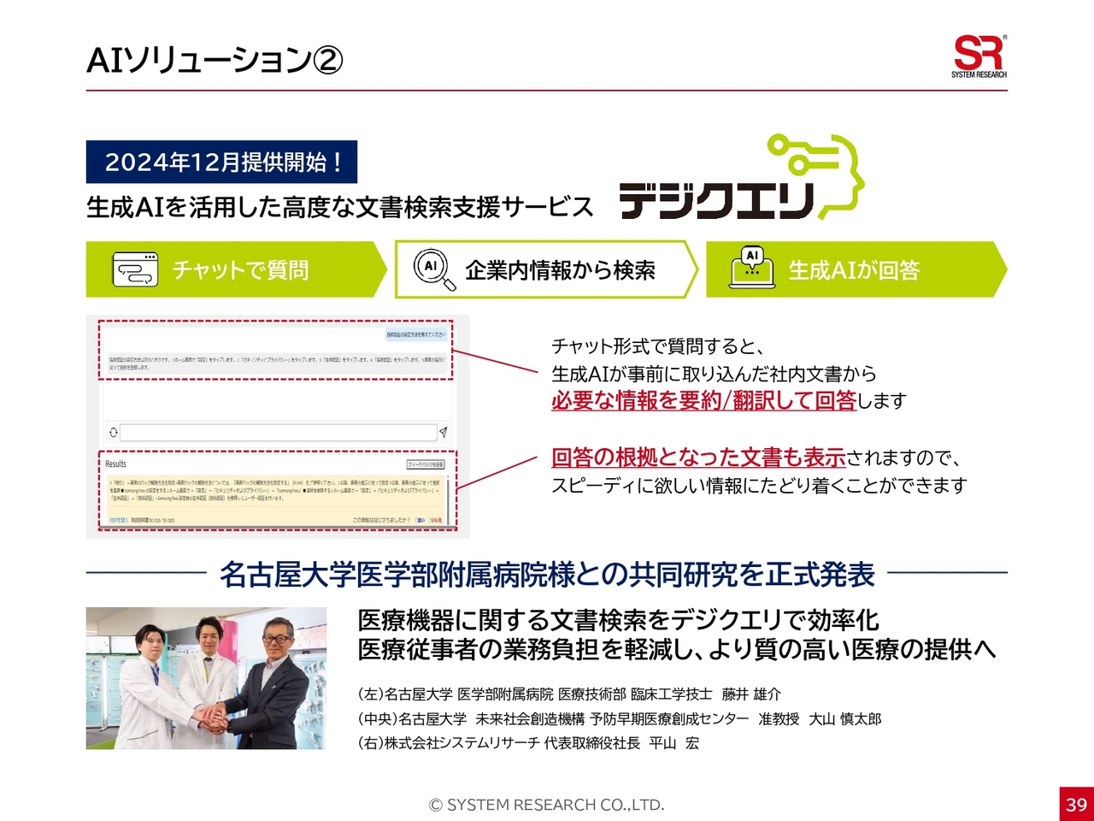Viewport: 1094px width, 821px height.
Task: Select the チャットで質問 step arrow
Action: click(235, 269)
